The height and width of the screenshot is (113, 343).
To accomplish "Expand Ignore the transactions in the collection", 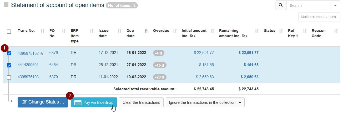I will click(205, 102).
